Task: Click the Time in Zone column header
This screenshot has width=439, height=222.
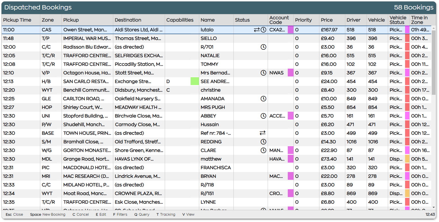Action: pyautogui.click(x=420, y=20)
